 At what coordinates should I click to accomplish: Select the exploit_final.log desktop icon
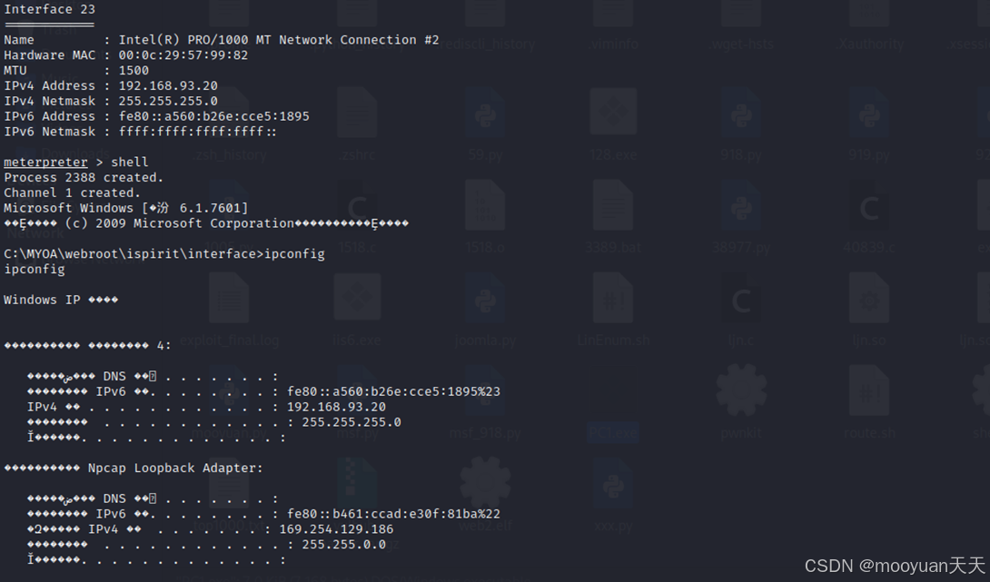pos(229,300)
